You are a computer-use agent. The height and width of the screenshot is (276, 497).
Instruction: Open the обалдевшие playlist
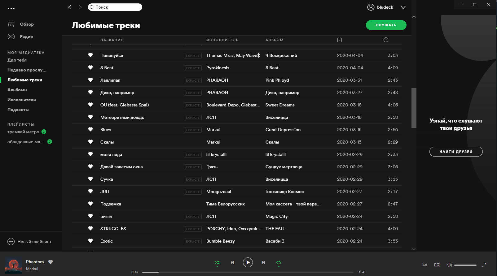coord(26,142)
